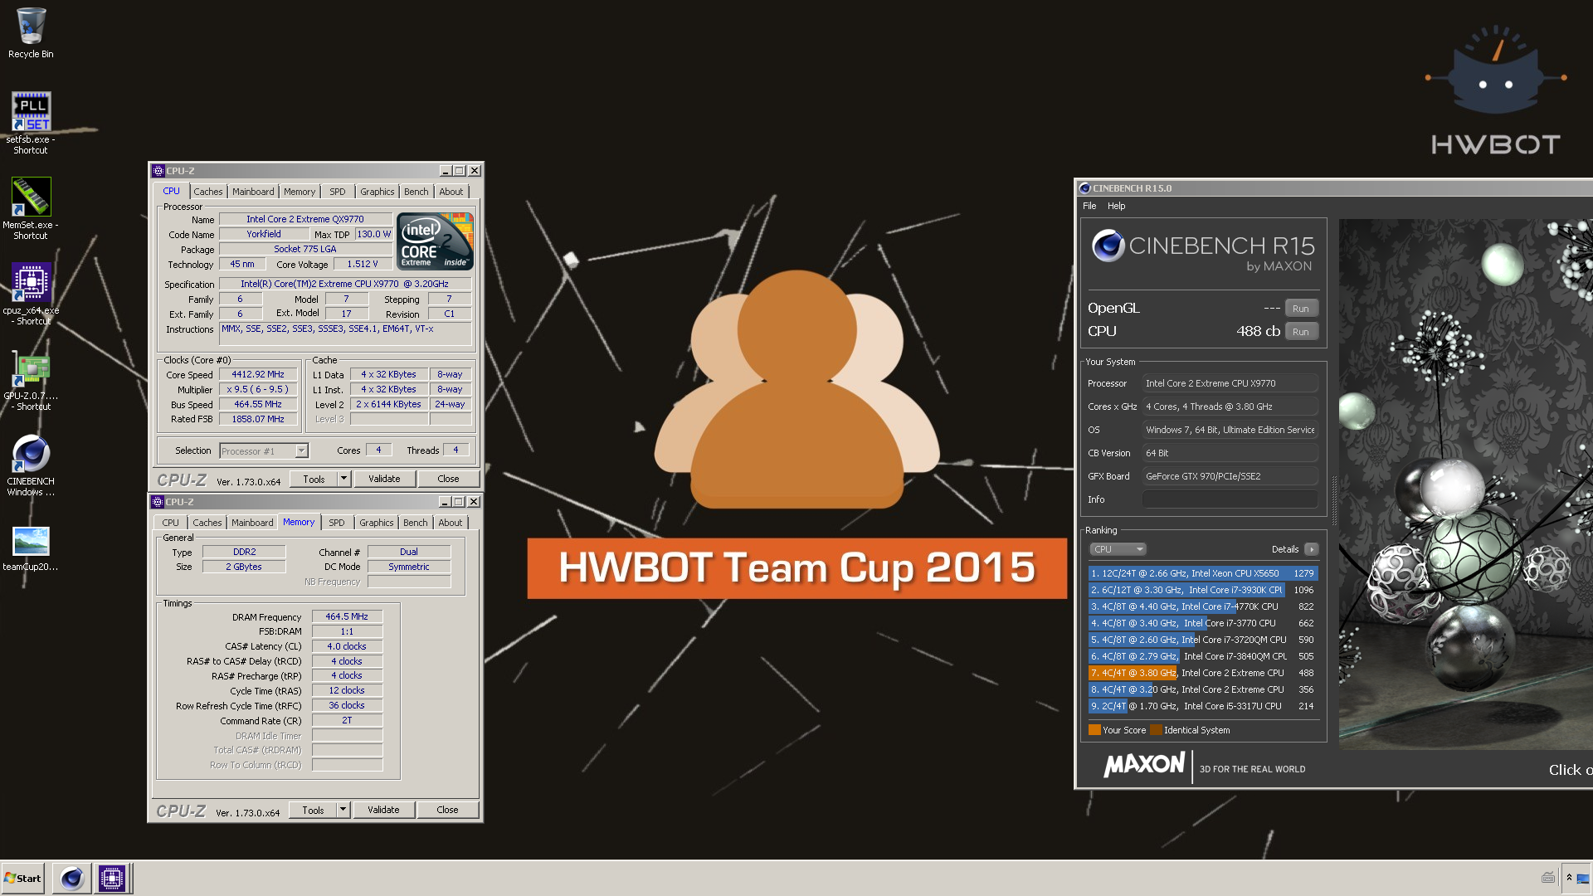Select ranking row i7-3930K score 1096
The image size is (1593, 896).
(1202, 590)
